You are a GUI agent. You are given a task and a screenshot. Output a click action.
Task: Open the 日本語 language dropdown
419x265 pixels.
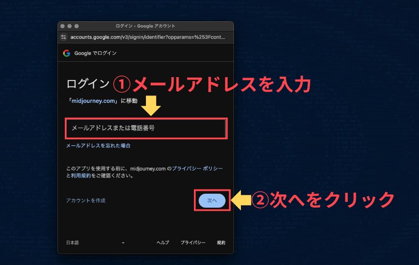click(x=95, y=243)
